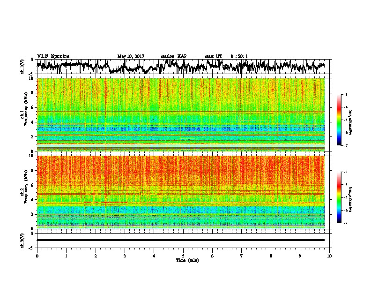Image resolution: width=371 pixels, height=287 pixels.
Task: Click the '10' tick on the time axis
Action: [x=329, y=256]
